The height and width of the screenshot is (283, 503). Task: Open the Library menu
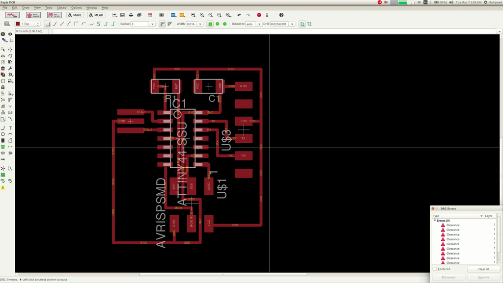click(61, 8)
